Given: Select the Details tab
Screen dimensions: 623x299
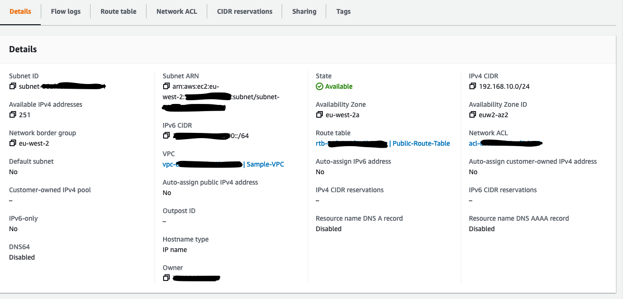Looking at the screenshot, I should (20, 11).
